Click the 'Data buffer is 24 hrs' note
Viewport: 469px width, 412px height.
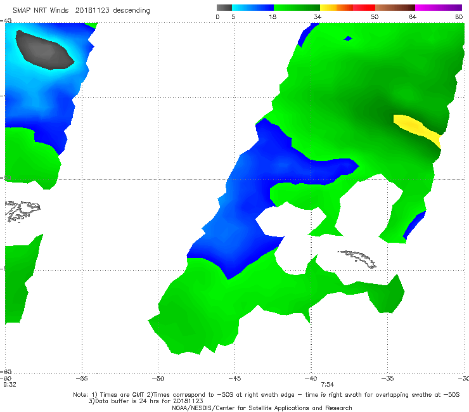(146, 401)
